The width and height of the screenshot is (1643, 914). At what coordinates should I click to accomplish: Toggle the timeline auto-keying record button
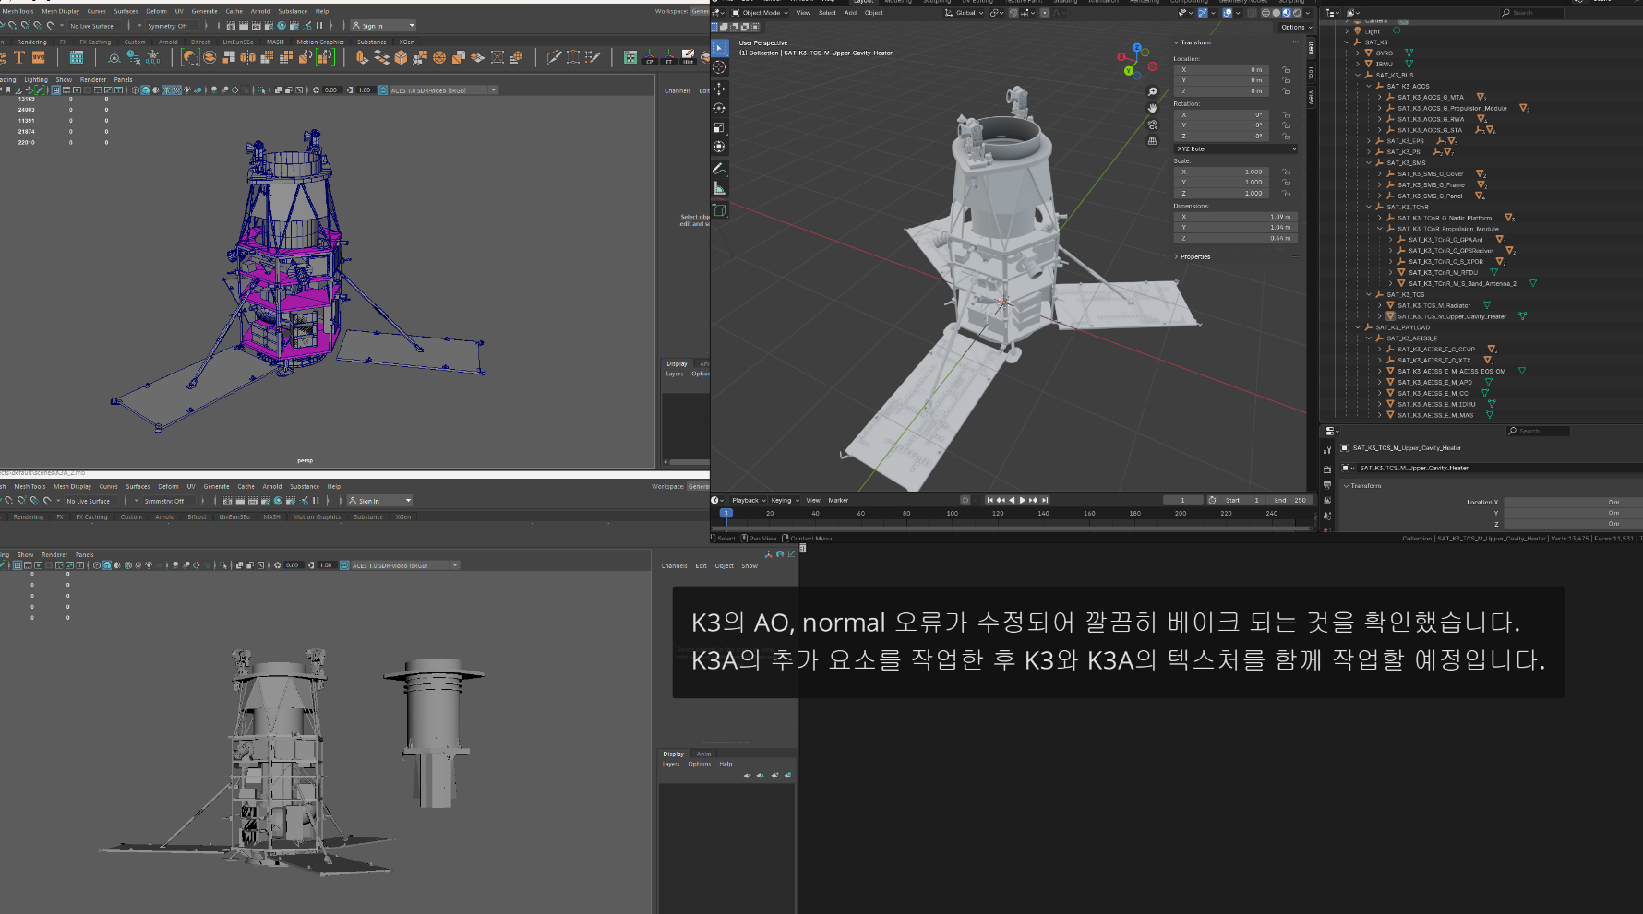(965, 501)
